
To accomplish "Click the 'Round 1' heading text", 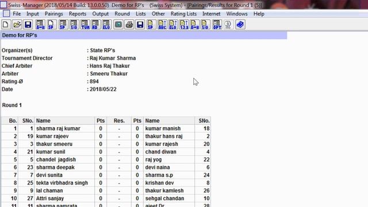I will point(12,105).
